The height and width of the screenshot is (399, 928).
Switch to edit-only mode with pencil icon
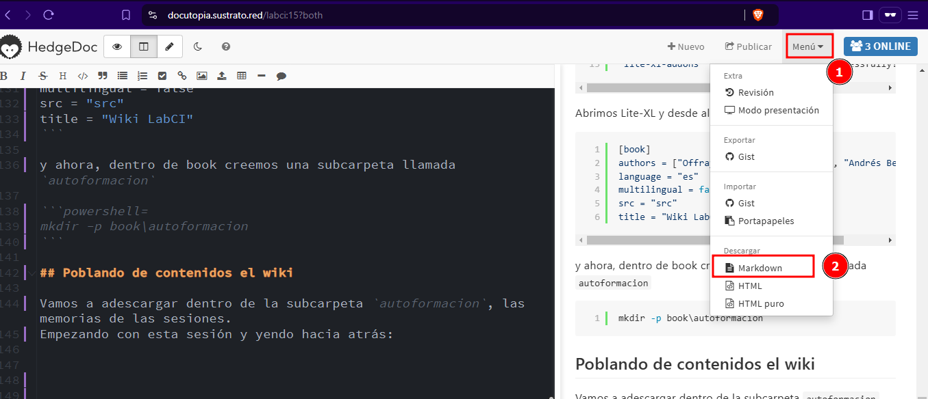coord(170,46)
